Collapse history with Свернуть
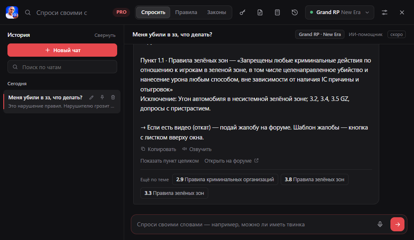 click(105, 35)
